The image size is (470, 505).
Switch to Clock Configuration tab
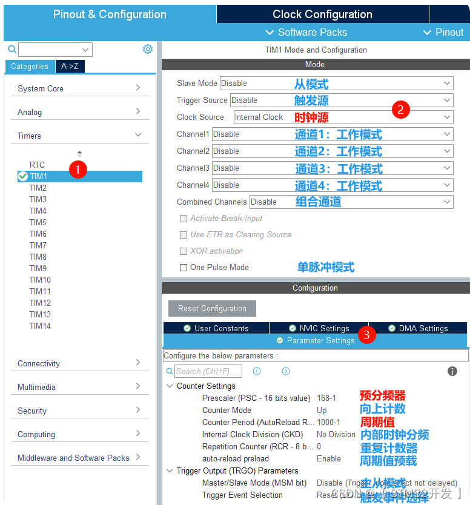point(322,14)
